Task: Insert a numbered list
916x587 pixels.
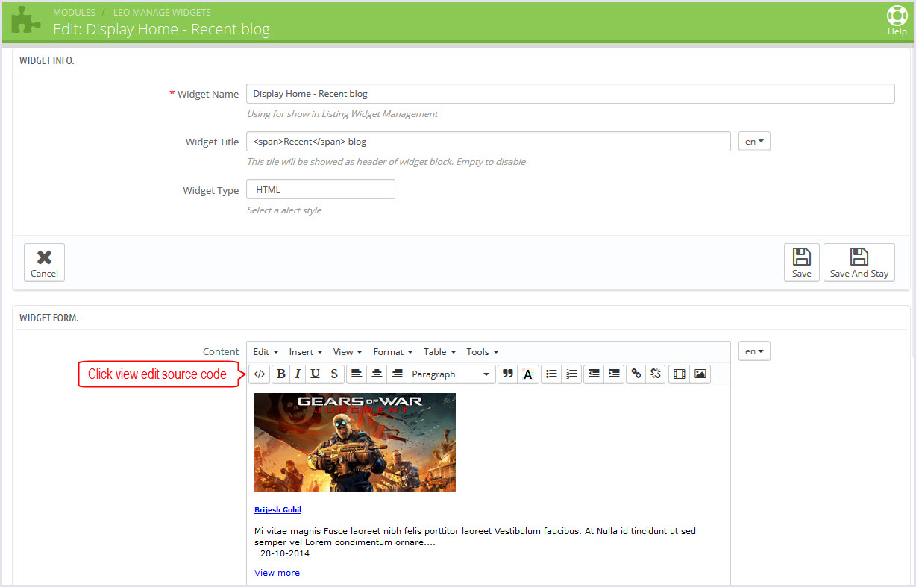Action: [571, 374]
